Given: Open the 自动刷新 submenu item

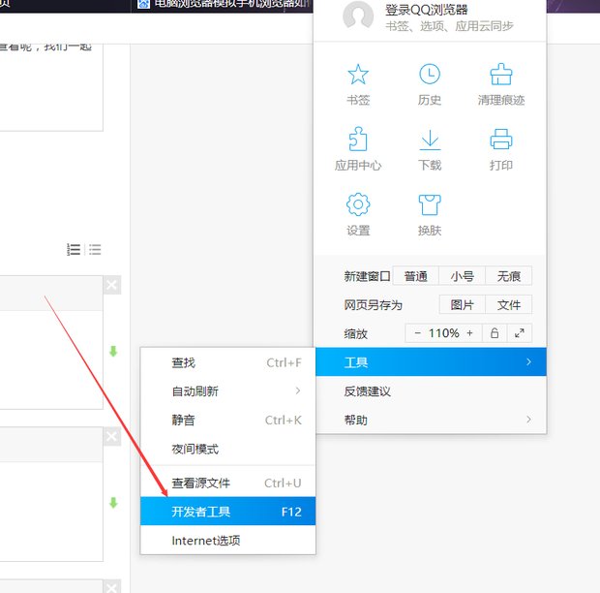Looking at the screenshot, I should [x=228, y=391].
